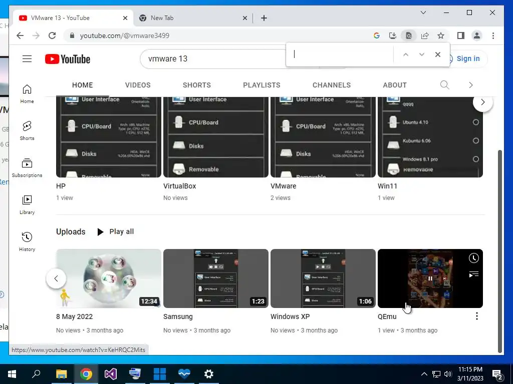Select Ubuntu 4.10 radio button in Win11 thumbnail

476,122
